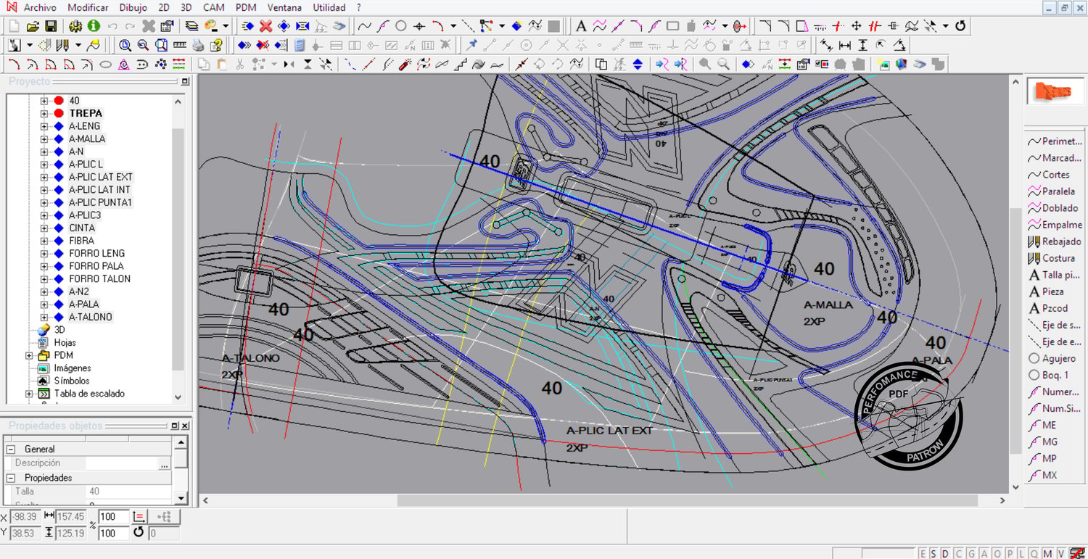Toggle the D status indicator
This screenshot has height=559, width=1088.
[946, 553]
